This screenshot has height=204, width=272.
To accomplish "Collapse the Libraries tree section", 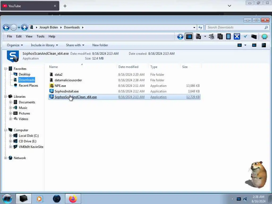I will click(x=5, y=97).
